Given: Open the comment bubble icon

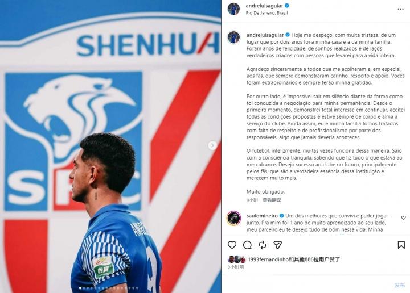Looking at the screenshot, I should [247, 245].
